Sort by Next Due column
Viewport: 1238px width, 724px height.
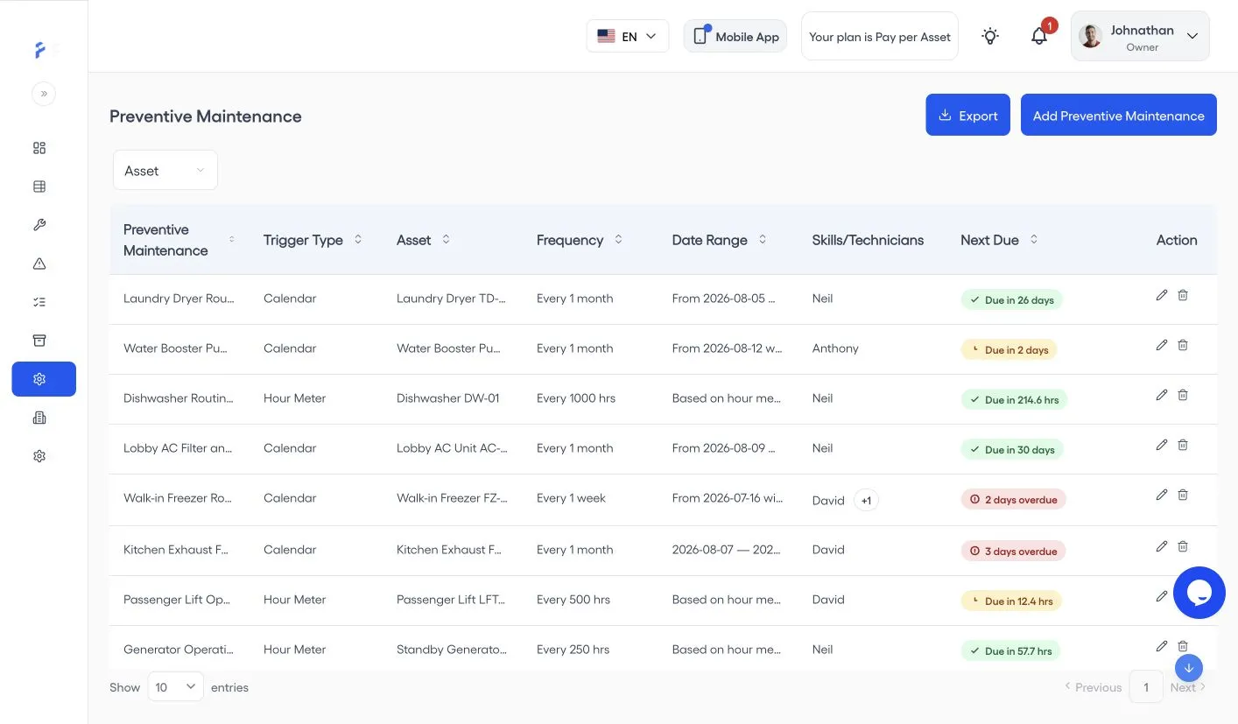pos(1034,239)
